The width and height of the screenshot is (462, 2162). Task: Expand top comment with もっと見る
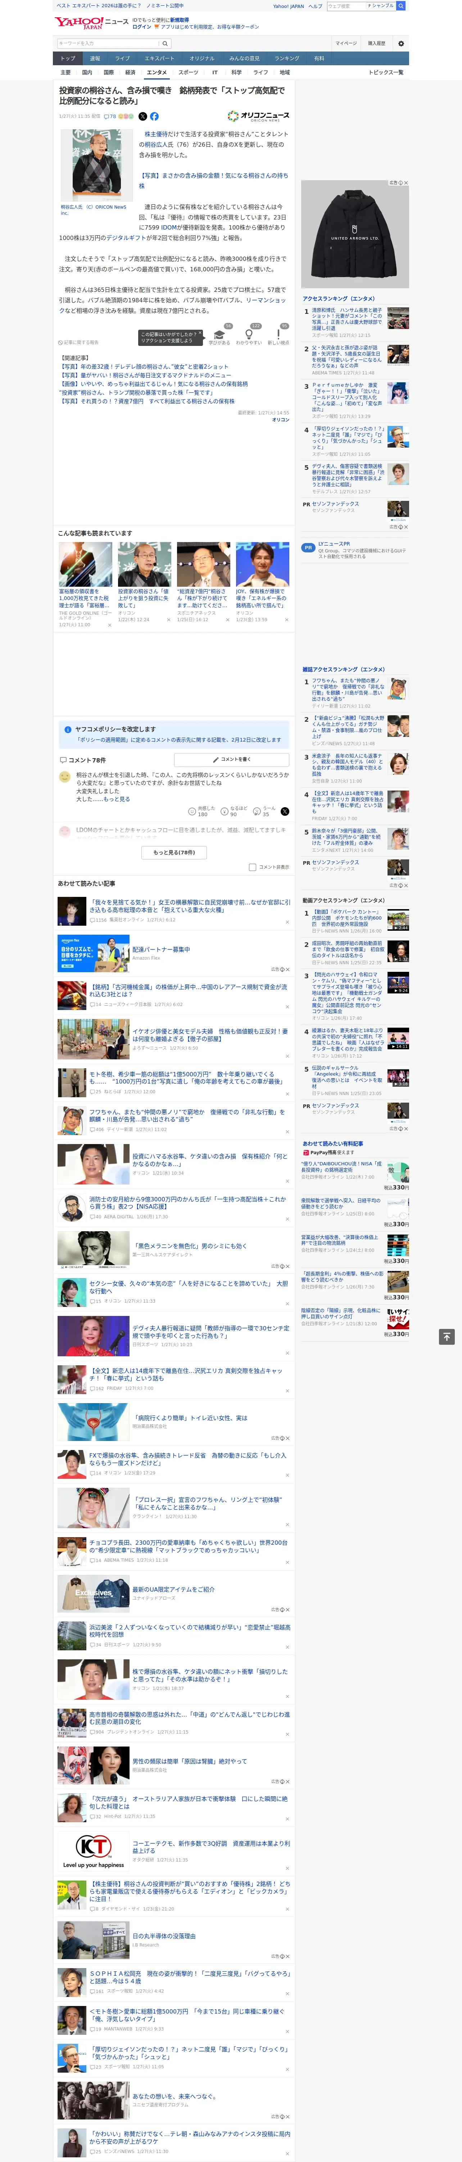(x=117, y=799)
